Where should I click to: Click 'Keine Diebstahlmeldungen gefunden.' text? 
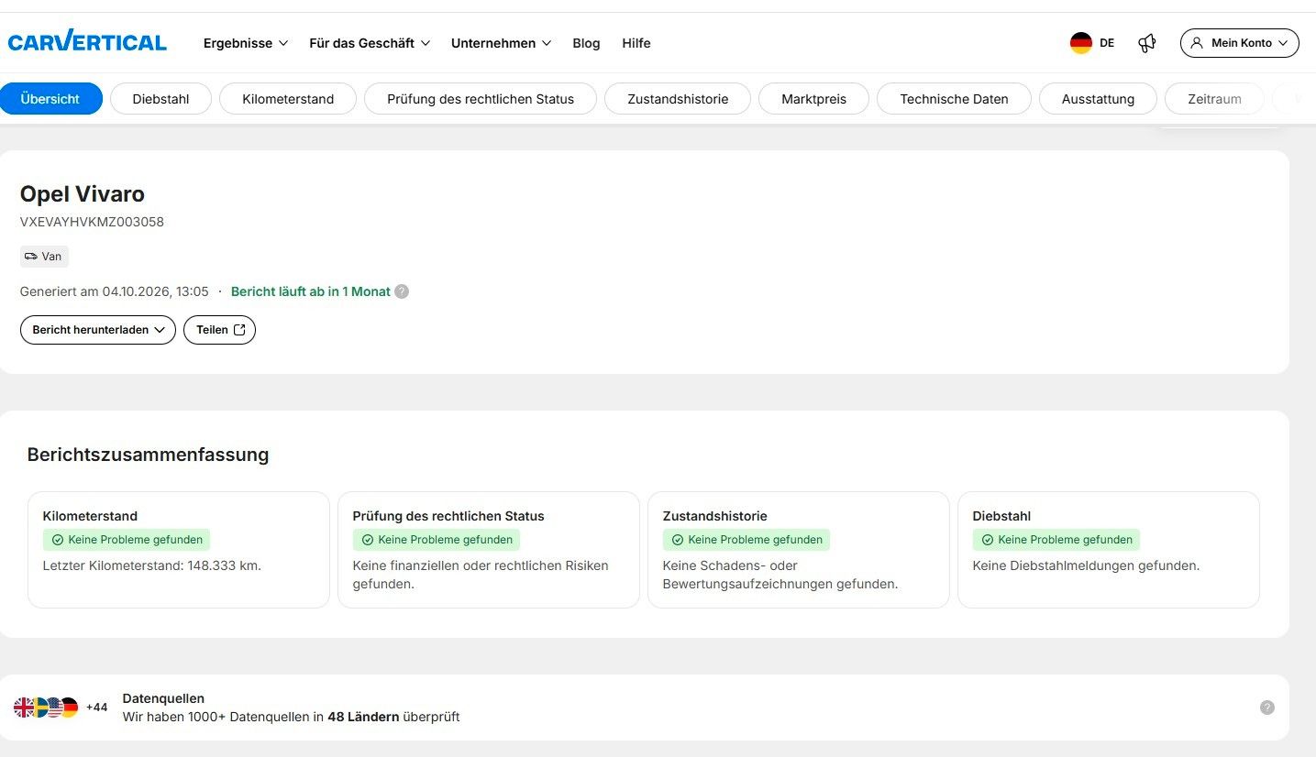coord(1086,565)
